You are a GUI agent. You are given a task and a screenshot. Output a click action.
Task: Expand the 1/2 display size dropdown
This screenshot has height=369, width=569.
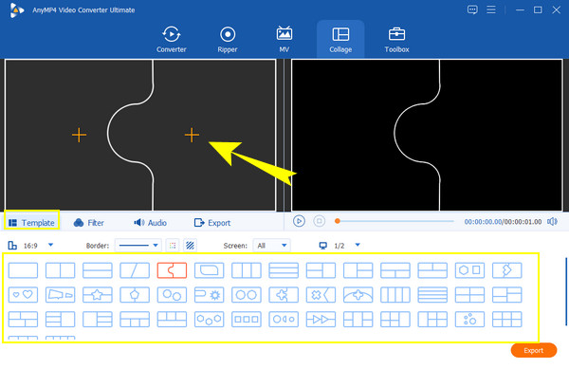click(358, 245)
